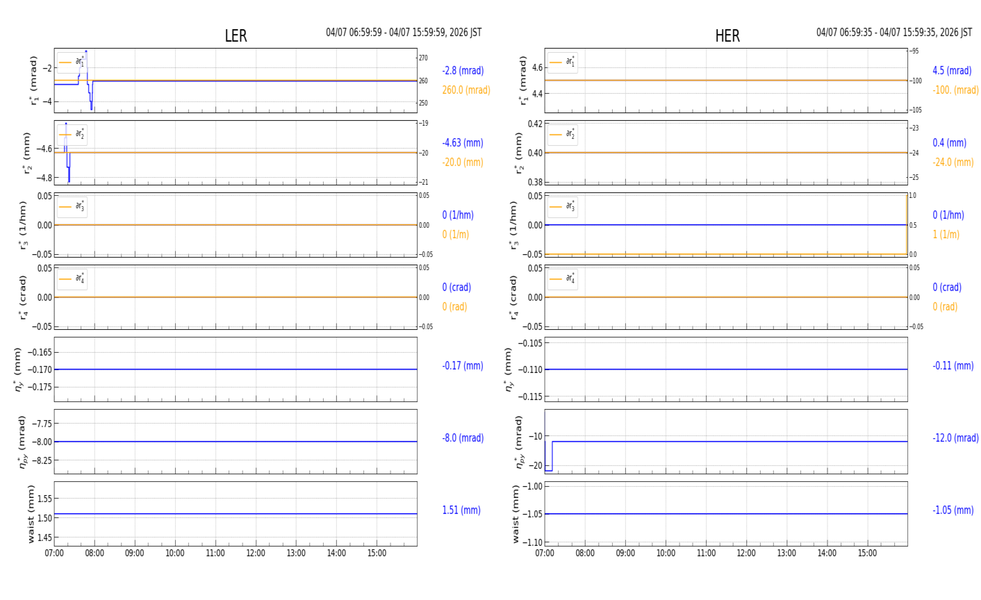
Task: Click the HER value -100. (mrad)
Action: [x=955, y=90]
